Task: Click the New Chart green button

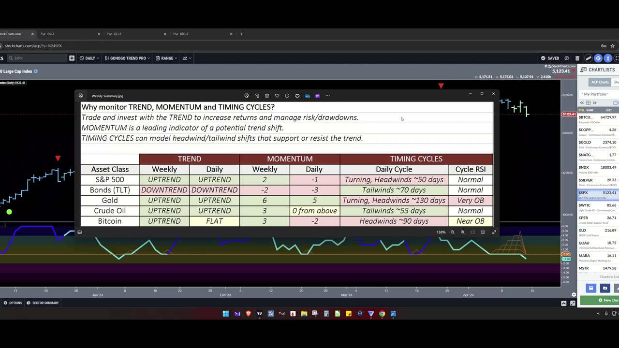Action: [600, 300]
